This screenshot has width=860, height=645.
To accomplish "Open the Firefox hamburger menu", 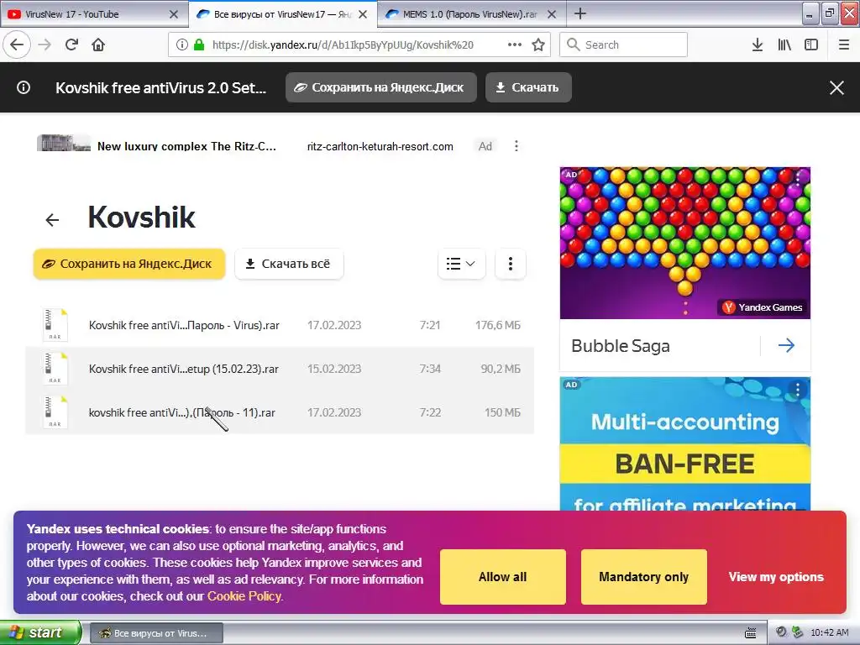I will [844, 45].
